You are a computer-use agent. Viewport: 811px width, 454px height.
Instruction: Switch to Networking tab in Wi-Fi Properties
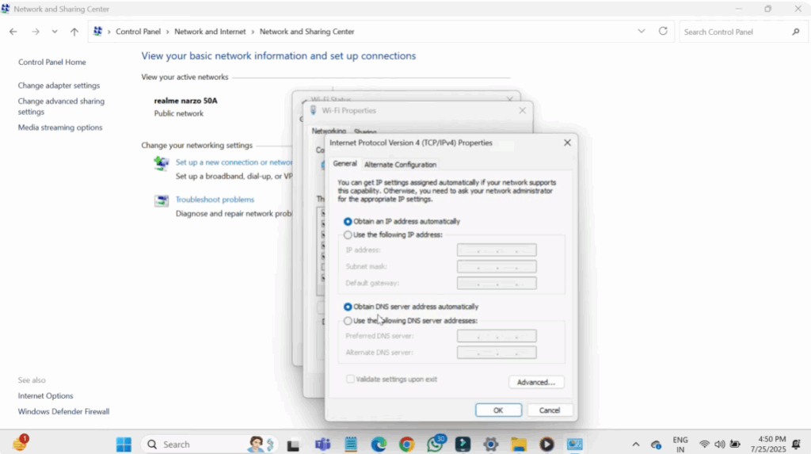click(x=329, y=131)
